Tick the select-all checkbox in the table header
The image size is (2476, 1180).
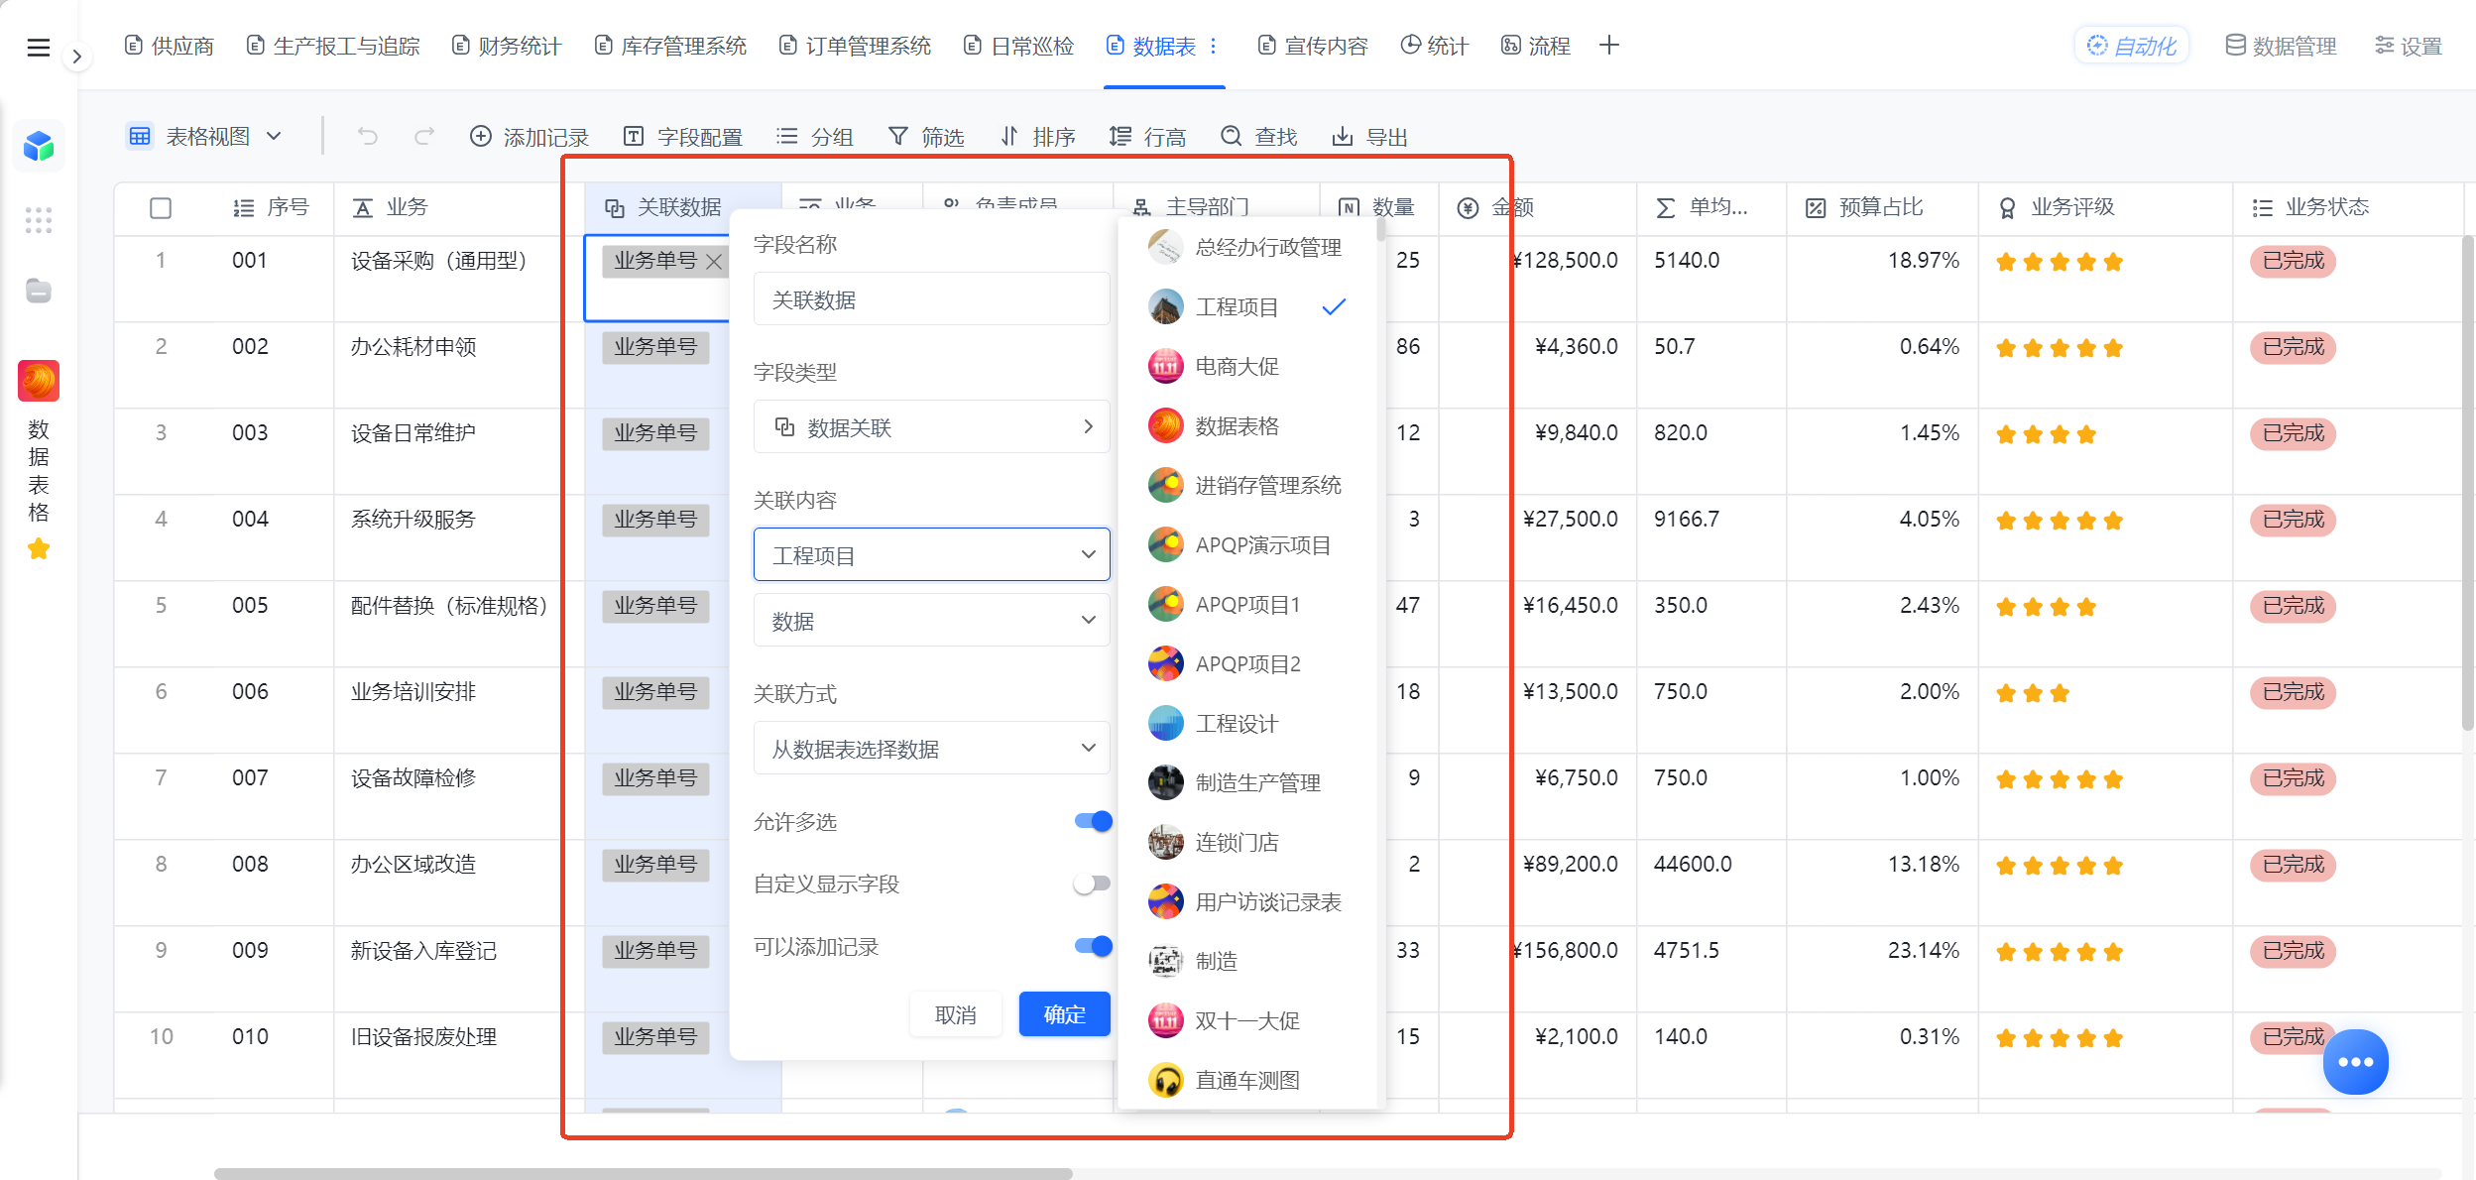(x=161, y=208)
